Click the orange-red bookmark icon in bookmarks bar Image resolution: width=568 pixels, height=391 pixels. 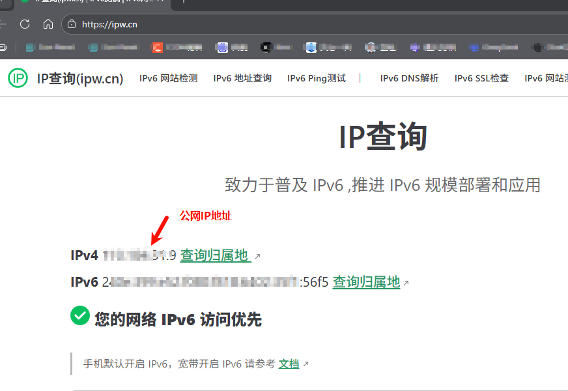tap(157, 47)
